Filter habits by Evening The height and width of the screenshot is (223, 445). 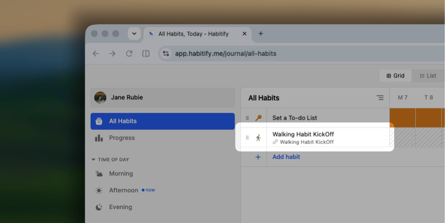pos(163,207)
